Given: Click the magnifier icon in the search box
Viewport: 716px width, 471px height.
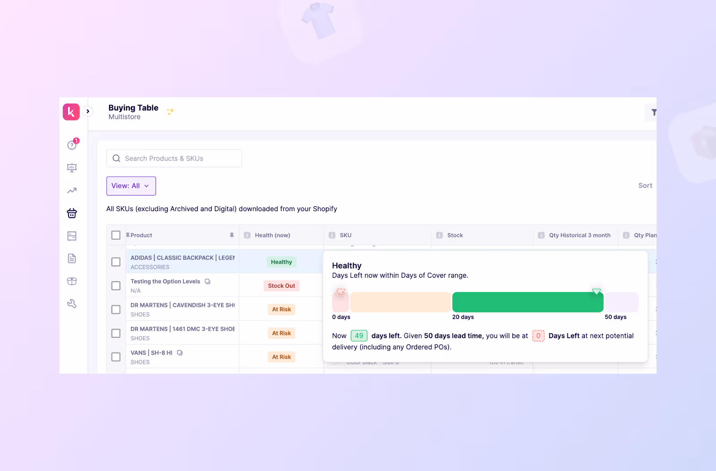Looking at the screenshot, I should (x=116, y=158).
